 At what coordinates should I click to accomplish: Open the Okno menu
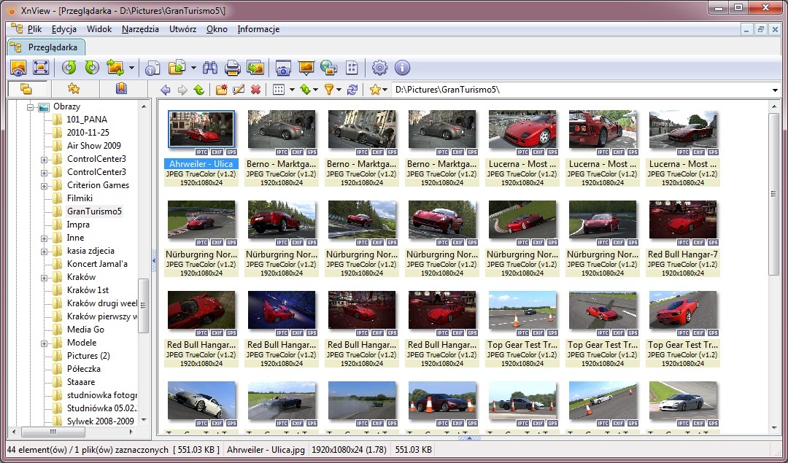(x=217, y=29)
